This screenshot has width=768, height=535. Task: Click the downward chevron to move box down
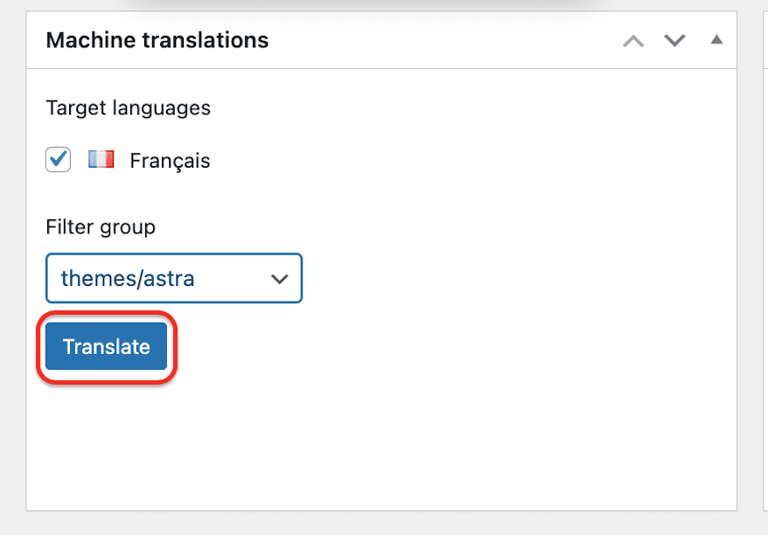coord(674,40)
